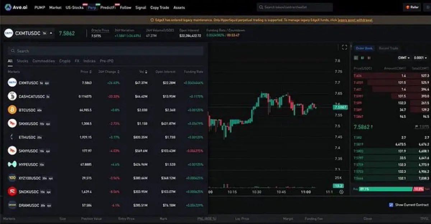Viewport: 431px width, 224px height.
Task: Toggle chart fullscreen icon
Action: click(344, 47)
